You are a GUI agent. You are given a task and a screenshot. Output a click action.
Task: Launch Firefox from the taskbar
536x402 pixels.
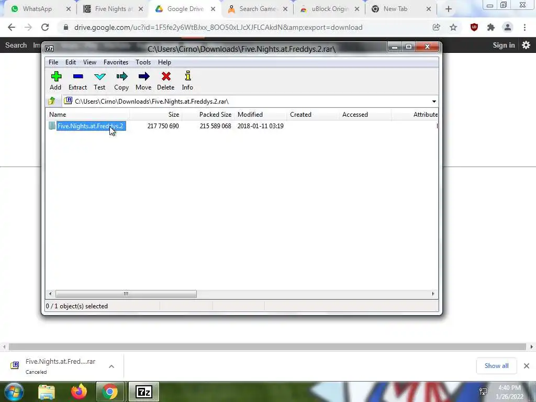coord(79,392)
